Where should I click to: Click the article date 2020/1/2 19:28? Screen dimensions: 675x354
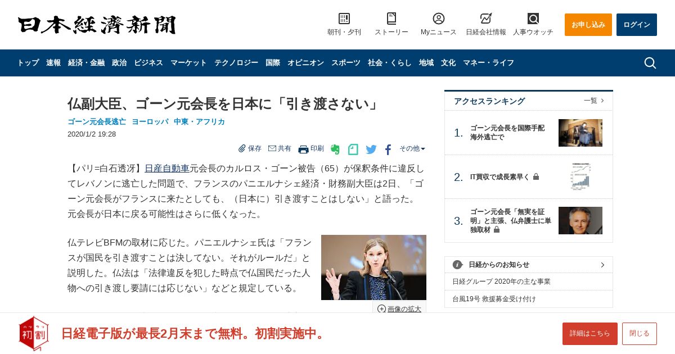[x=92, y=134]
